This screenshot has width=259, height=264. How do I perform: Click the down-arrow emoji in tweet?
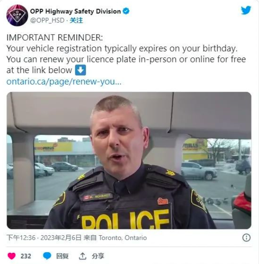pos(80,70)
